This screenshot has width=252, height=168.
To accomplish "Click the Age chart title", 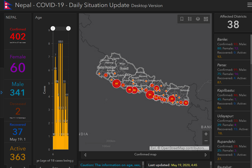I will 39,17.
